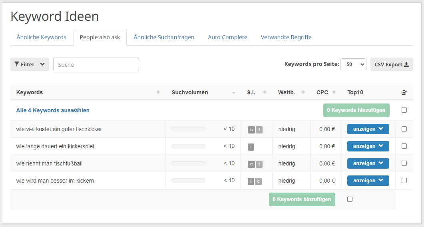Click sort arrows in Keywords column header

coord(158,92)
